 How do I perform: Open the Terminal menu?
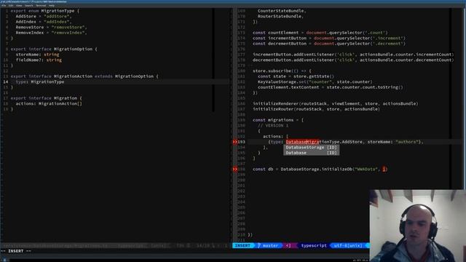[41, 5]
